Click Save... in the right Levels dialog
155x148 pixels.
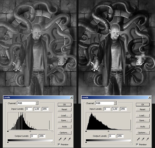[143, 120]
